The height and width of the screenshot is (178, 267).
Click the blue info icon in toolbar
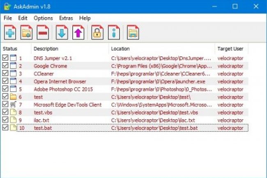click(114, 32)
